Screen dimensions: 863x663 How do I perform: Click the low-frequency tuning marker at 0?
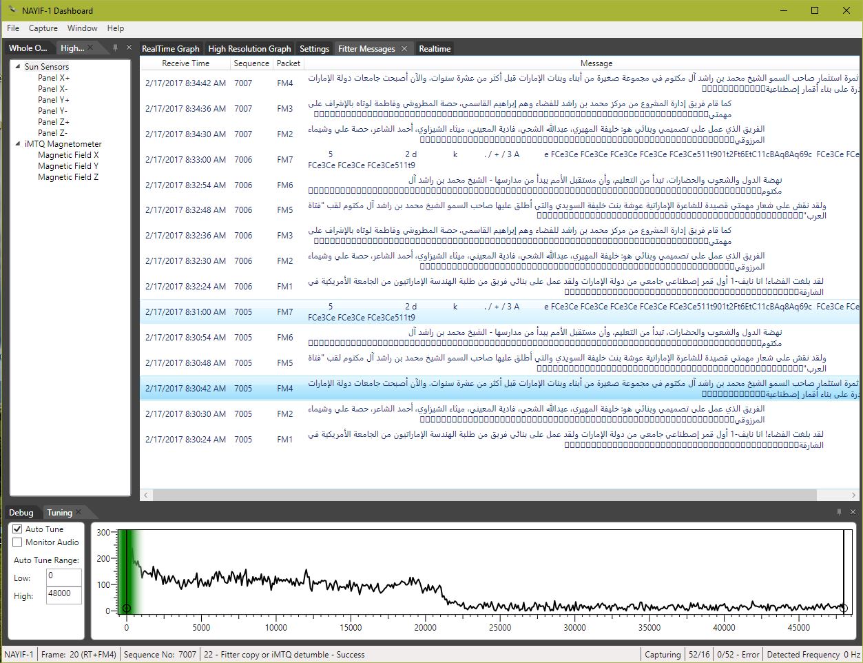click(x=126, y=608)
